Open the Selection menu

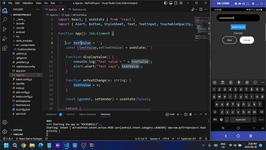click(x=28, y=3)
